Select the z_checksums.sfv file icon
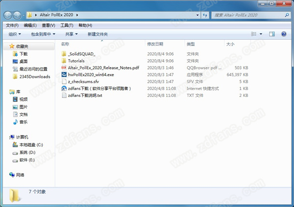The height and width of the screenshot is (207, 294). point(64,82)
